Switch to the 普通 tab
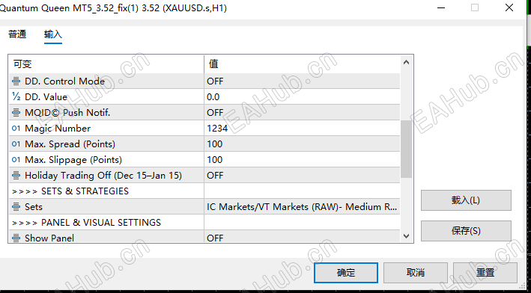Viewport: 531px width, 293px height. [17, 34]
